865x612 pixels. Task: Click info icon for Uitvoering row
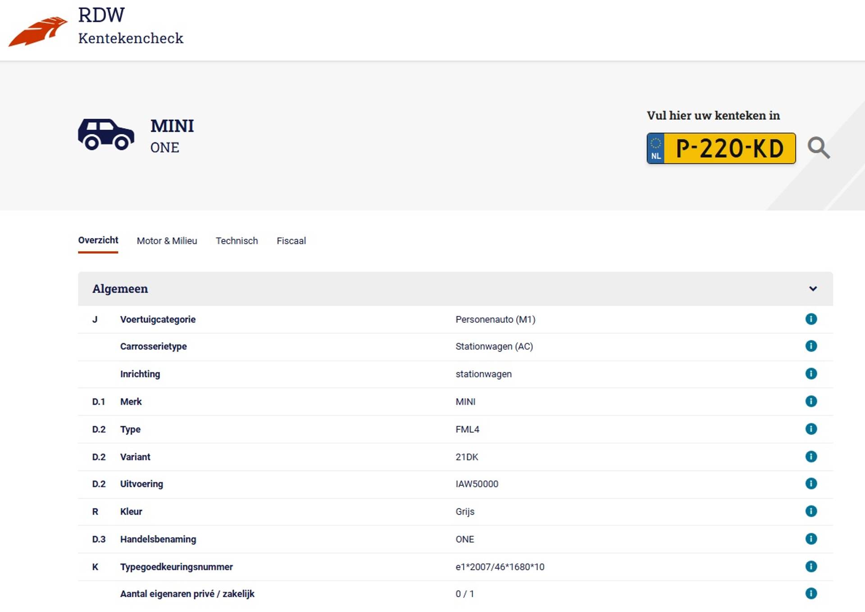point(811,484)
